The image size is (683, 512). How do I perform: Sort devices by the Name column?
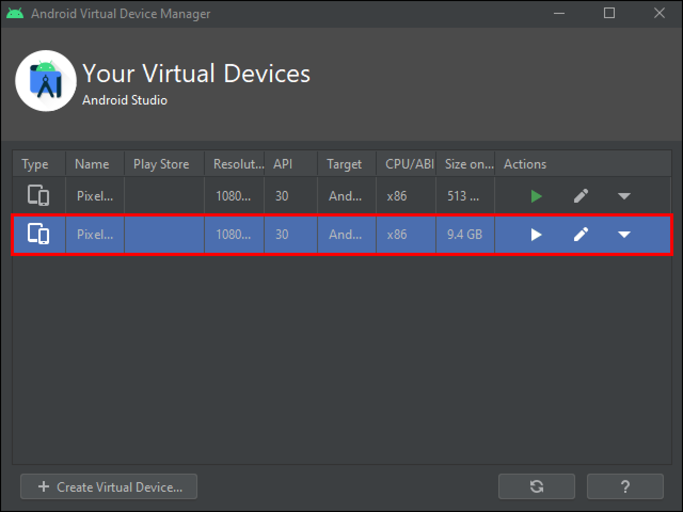(x=91, y=164)
